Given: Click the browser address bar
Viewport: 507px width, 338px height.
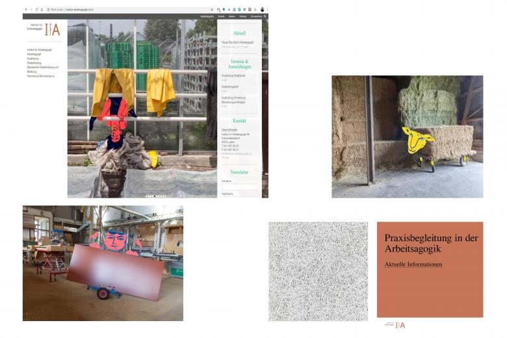Looking at the screenshot, I should click(x=130, y=10).
